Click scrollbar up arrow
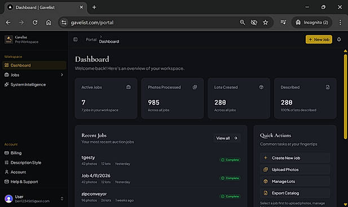Viewport: 348px width, 207px height. [345, 51]
